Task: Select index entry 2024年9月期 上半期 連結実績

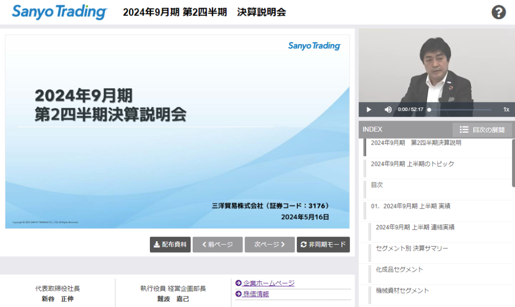Action: (x=436, y=232)
